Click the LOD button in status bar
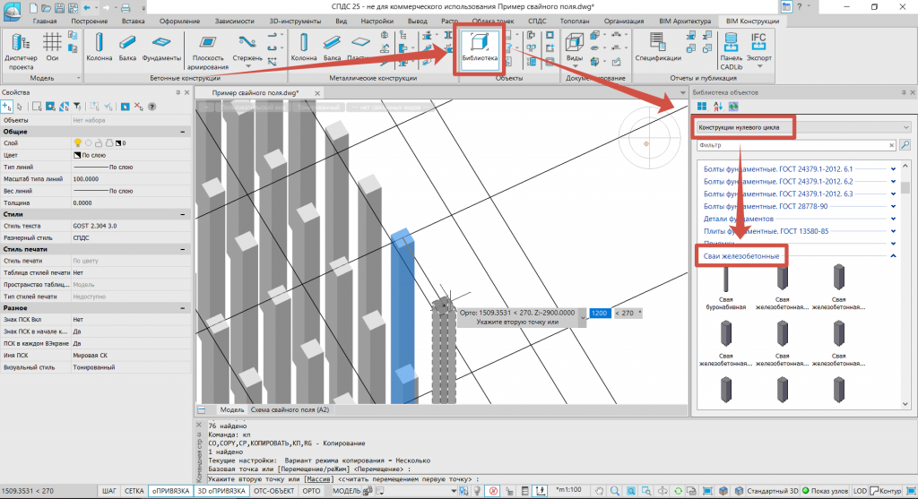 tap(860, 491)
